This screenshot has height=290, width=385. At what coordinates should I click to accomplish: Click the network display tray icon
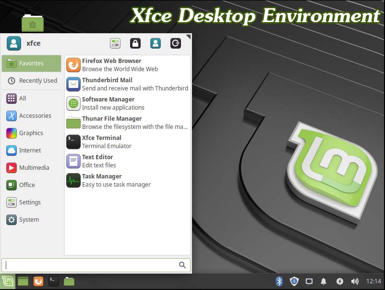click(309, 281)
